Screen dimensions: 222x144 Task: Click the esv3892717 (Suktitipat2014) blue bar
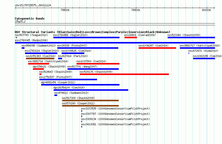(197, 48)
